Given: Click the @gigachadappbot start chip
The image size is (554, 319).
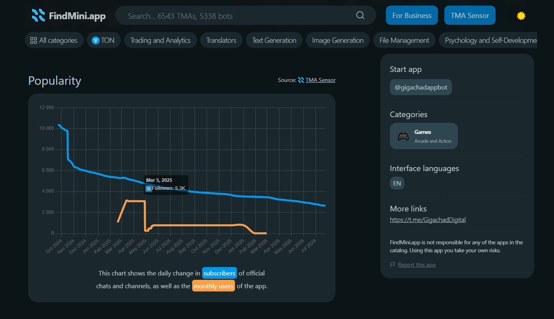Looking at the screenshot, I should click(x=421, y=88).
